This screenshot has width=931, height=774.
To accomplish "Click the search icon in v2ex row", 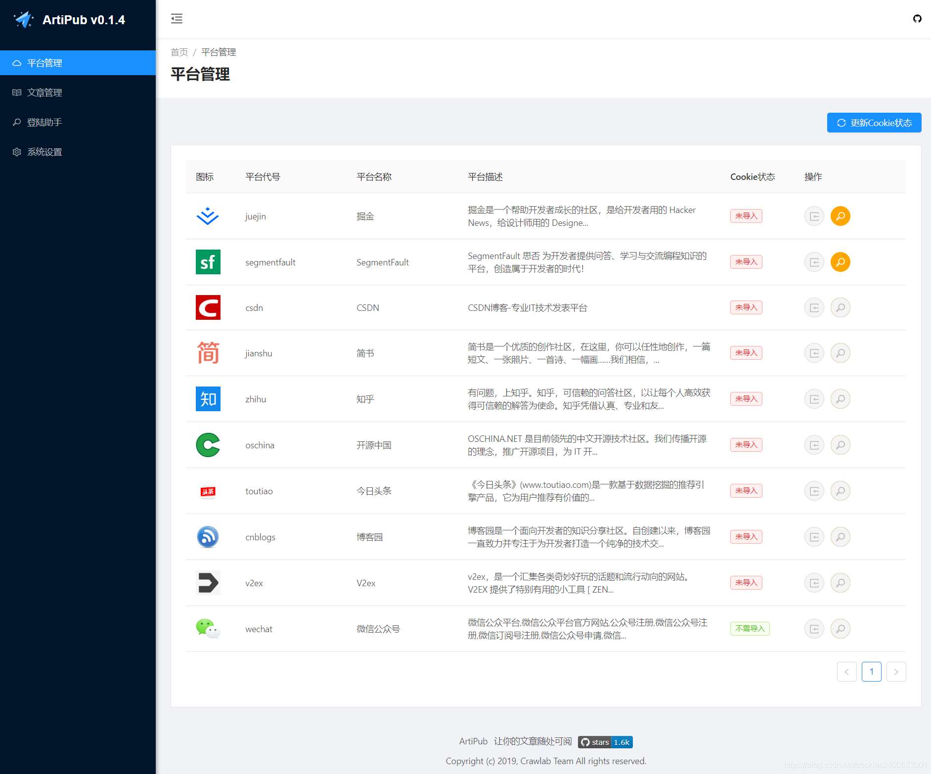I will click(841, 583).
